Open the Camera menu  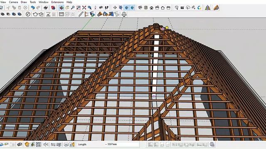point(13,2)
